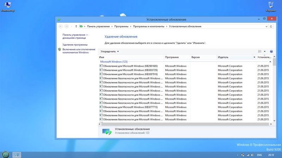282x158 pixels.
Task: Select the KB2981685 update icon
Action: pyautogui.click(x=101, y=66)
